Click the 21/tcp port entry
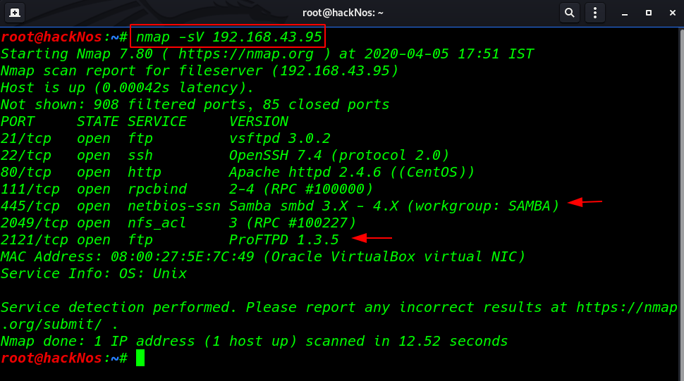The image size is (684, 381). tap(25, 139)
